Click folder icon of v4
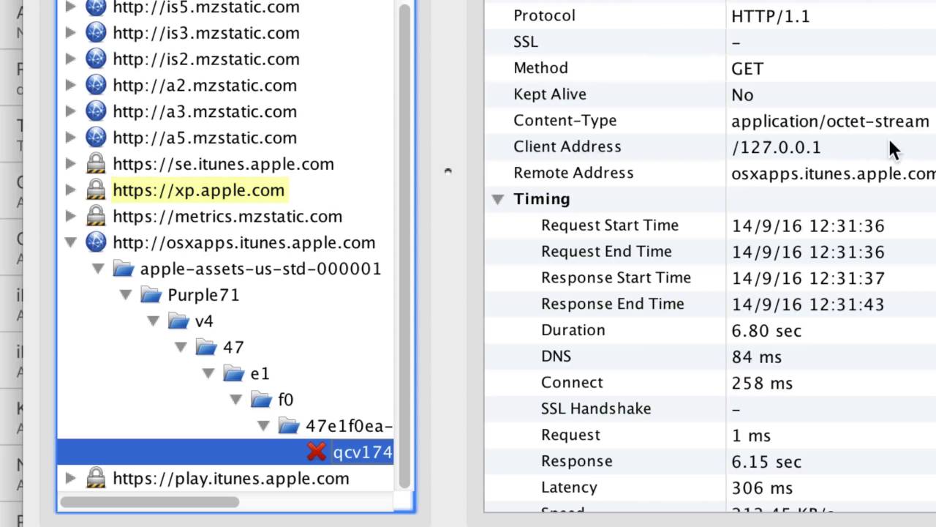 (x=178, y=321)
